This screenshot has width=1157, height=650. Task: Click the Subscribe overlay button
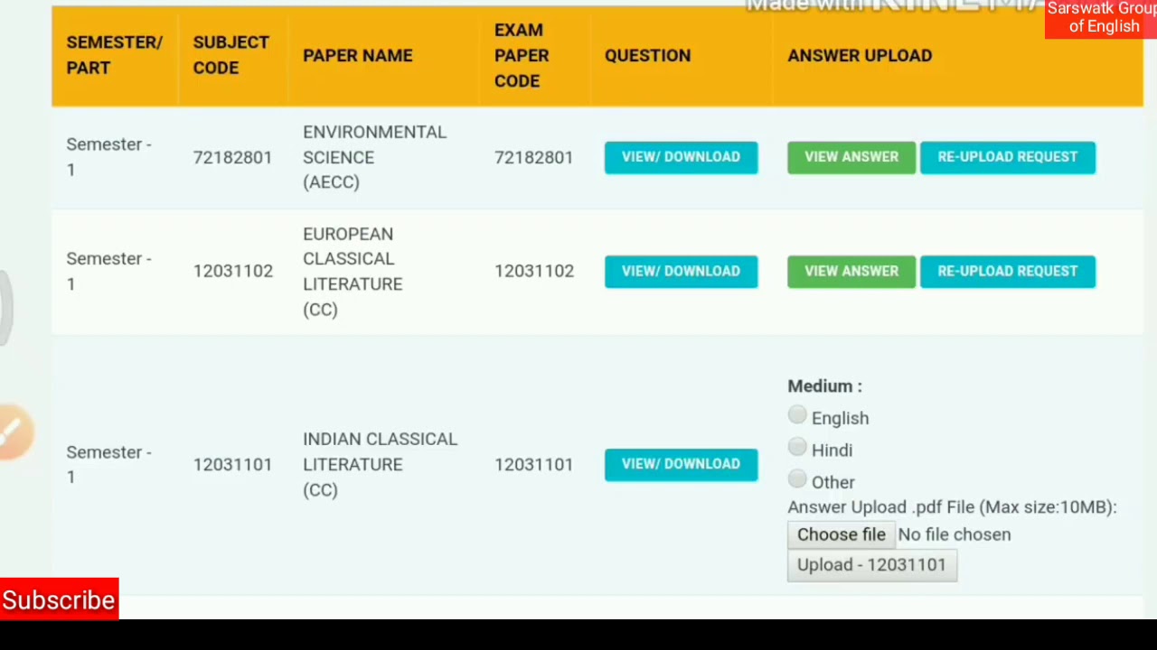point(59,599)
